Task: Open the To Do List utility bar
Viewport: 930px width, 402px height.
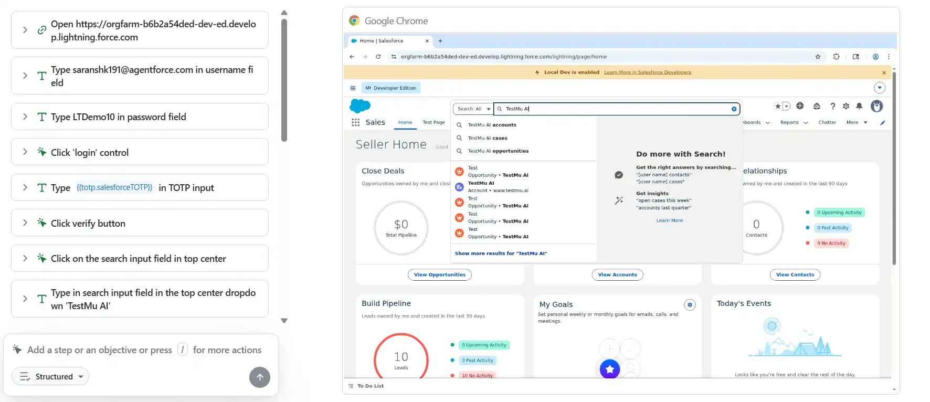Action: point(366,386)
